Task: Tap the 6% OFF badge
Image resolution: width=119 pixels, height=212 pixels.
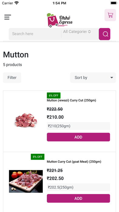Action: pos(53,95)
